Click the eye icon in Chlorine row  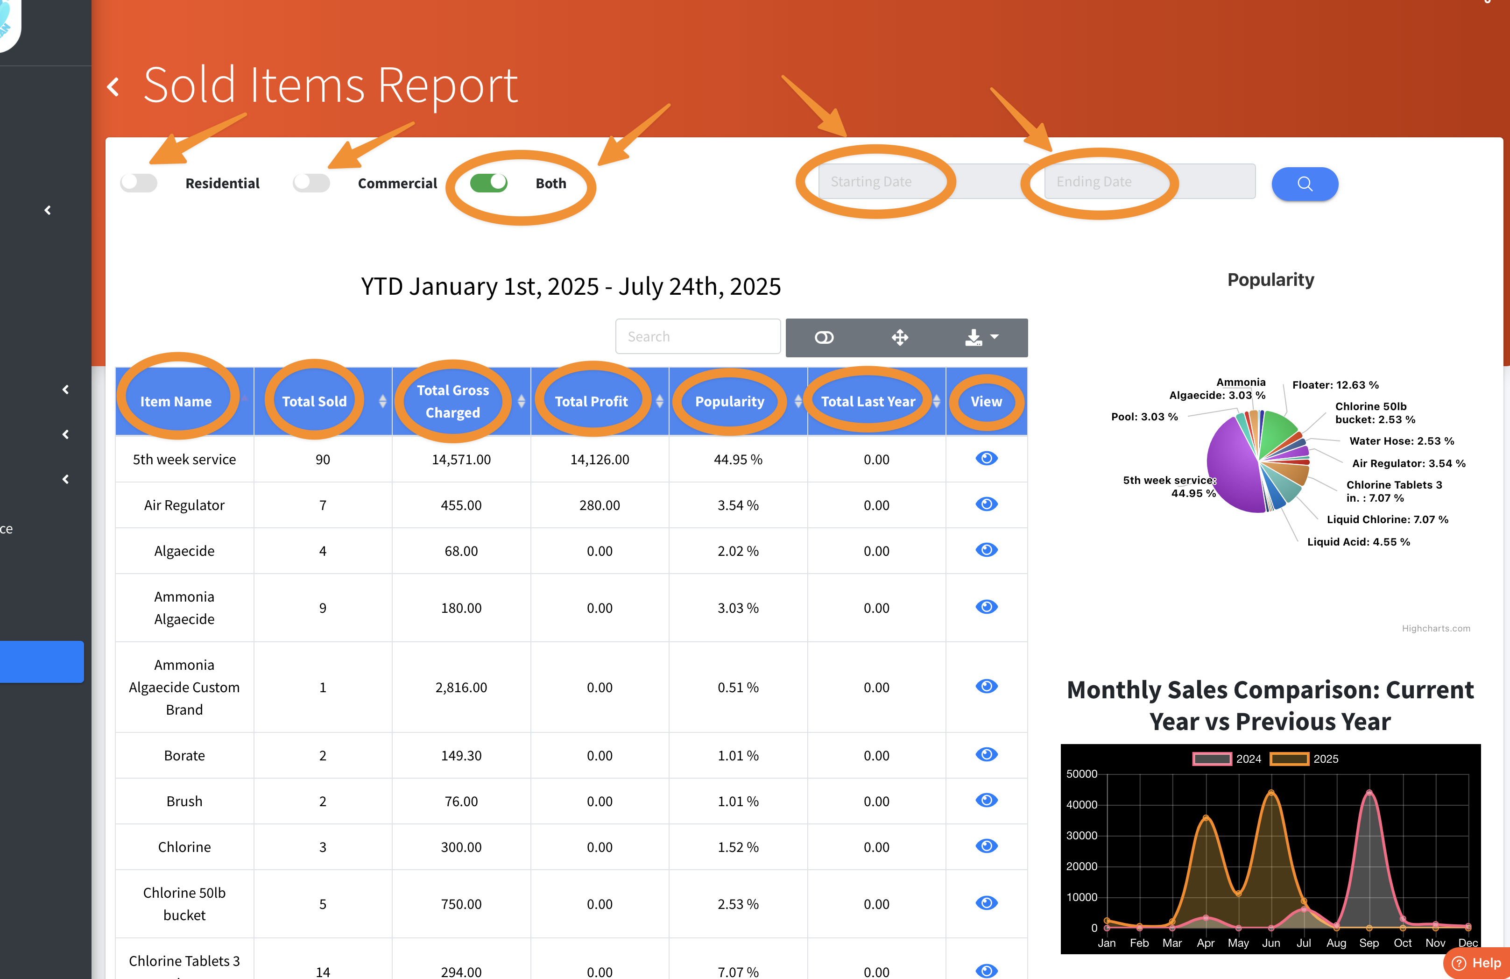[986, 846]
